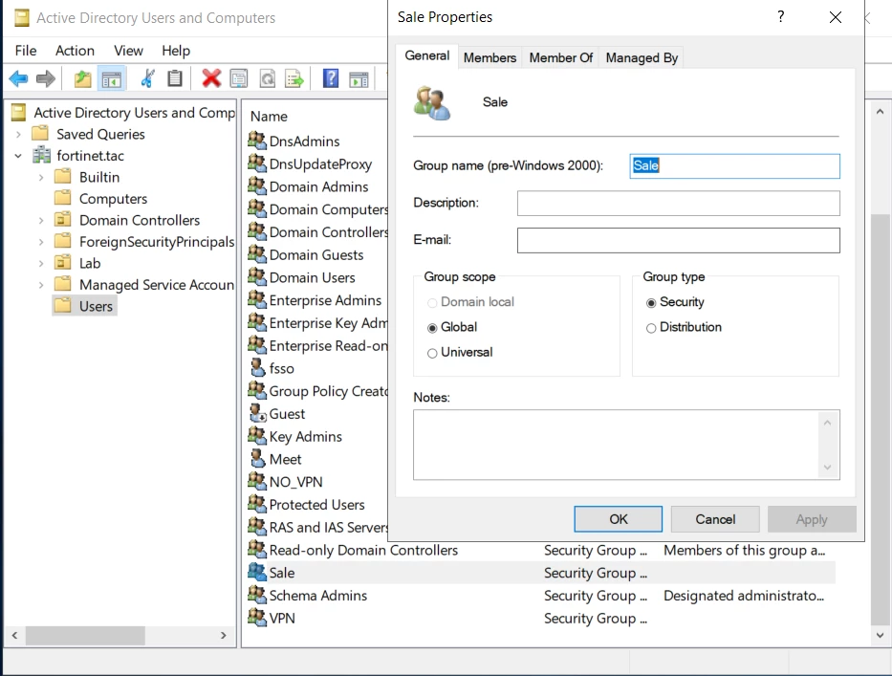Toggle the Action Pane toolbar icon
Image resolution: width=892 pixels, height=676 pixels.
click(x=359, y=79)
